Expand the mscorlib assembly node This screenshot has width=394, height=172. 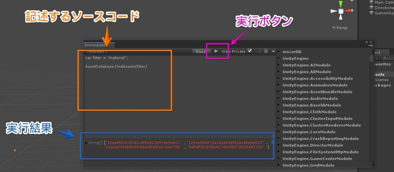279,51
